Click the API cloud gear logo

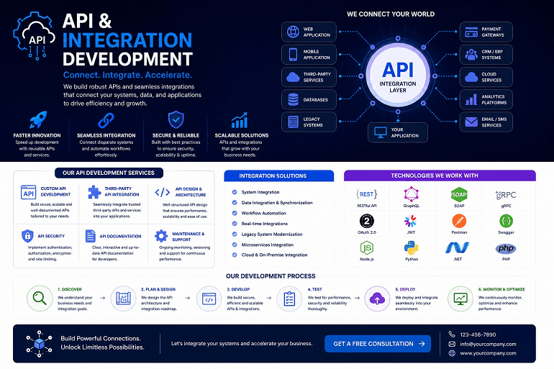[x=35, y=36]
